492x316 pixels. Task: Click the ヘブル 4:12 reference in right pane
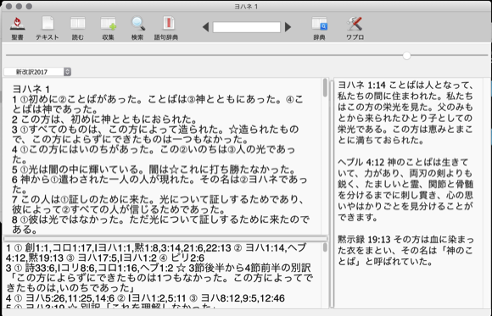pos(361,162)
